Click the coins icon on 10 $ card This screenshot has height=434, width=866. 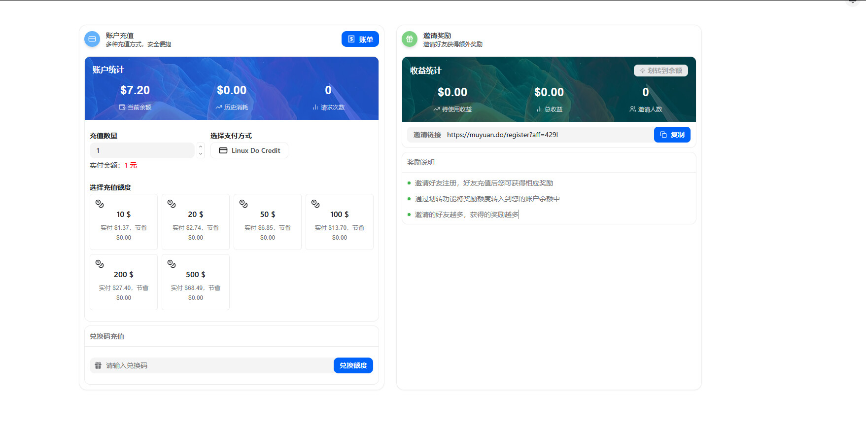click(100, 204)
